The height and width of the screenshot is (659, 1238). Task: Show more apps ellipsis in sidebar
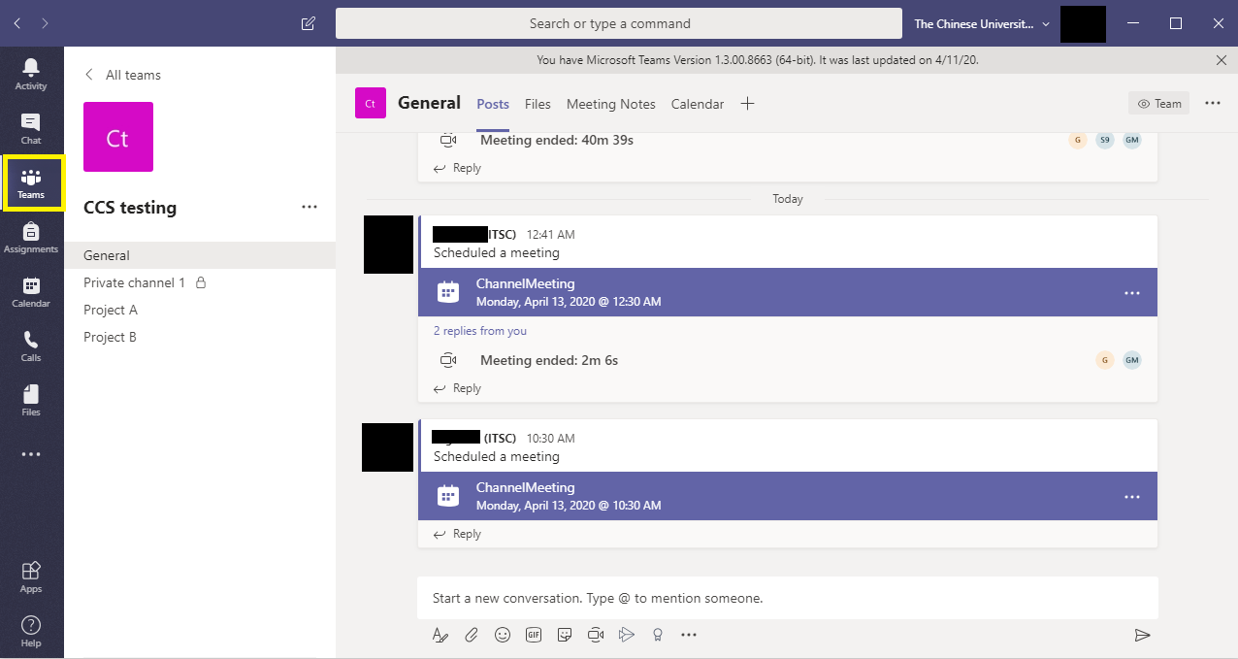[31, 454]
